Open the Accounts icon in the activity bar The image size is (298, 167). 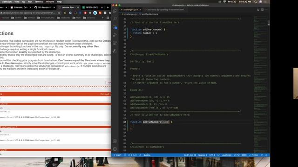coord(115,141)
